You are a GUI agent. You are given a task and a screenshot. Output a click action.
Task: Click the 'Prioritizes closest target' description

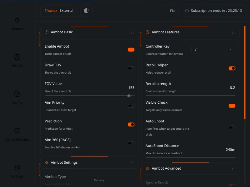[x=60, y=110]
